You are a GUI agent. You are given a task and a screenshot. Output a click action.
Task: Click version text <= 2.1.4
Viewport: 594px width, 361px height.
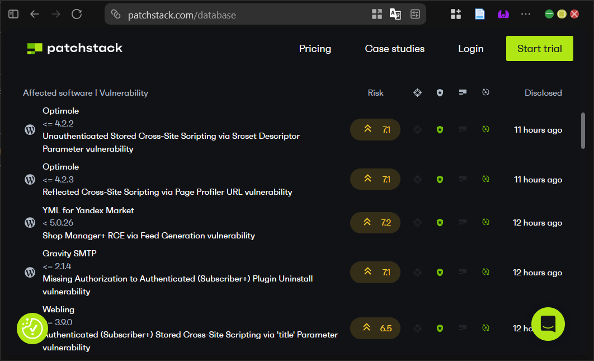[x=57, y=266]
